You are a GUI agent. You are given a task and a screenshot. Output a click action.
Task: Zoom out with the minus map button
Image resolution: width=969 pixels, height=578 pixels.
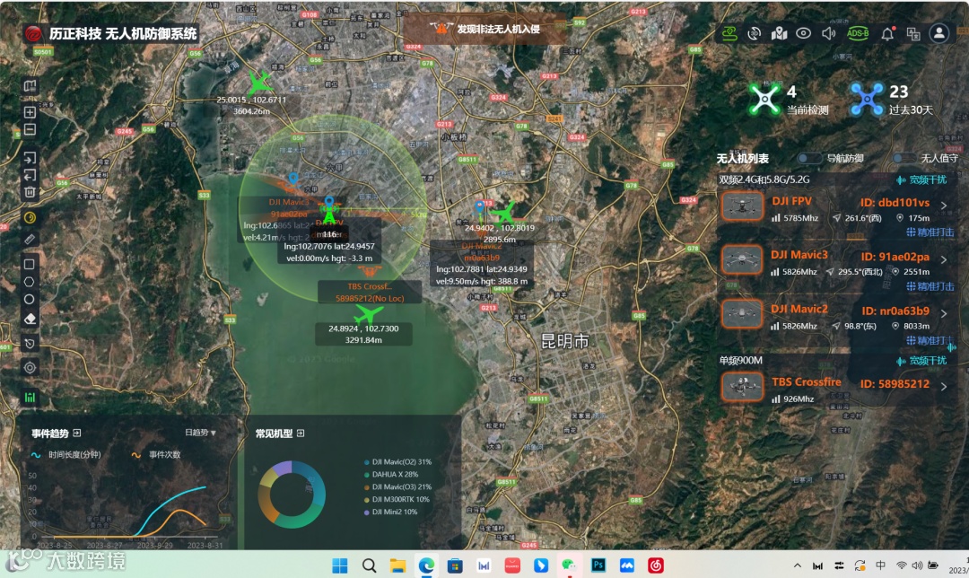30,129
